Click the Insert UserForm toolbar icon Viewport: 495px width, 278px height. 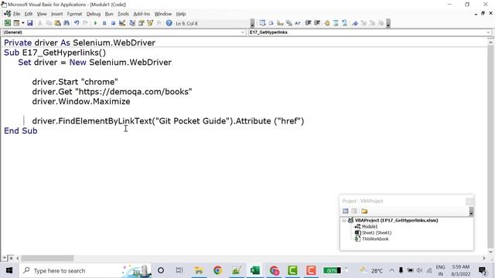[x=16, y=23]
